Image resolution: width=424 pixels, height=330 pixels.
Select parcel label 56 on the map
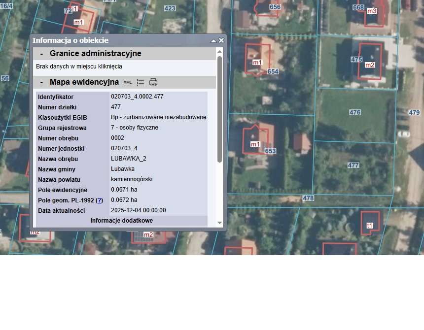point(5,78)
